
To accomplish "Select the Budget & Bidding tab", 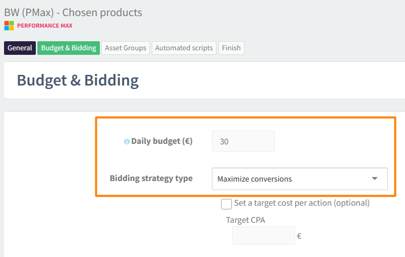I will click(69, 48).
